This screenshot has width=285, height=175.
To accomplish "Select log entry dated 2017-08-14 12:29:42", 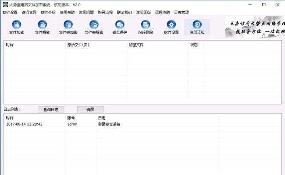I will tap(24, 124).
